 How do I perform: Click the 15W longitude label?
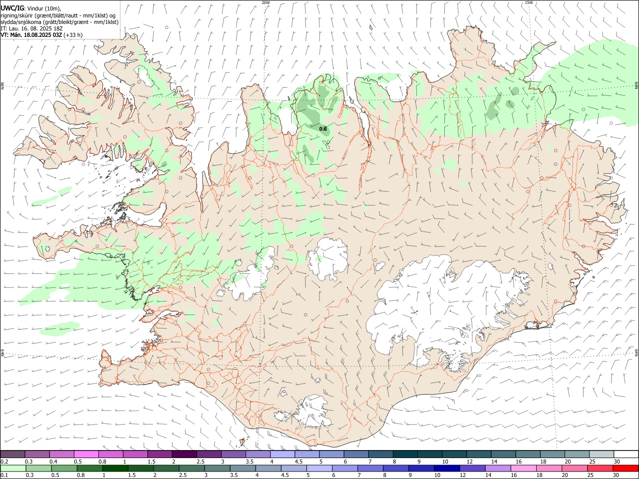[x=529, y=2]
